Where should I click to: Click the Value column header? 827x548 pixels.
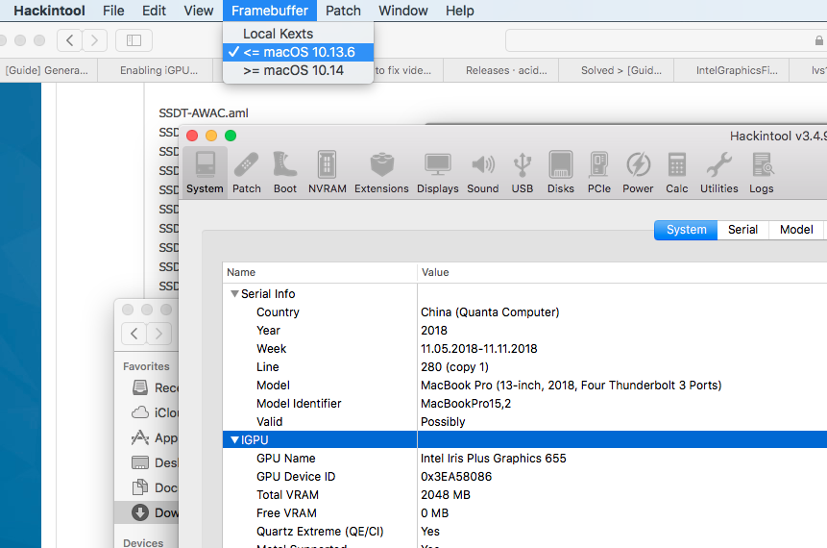622,272
